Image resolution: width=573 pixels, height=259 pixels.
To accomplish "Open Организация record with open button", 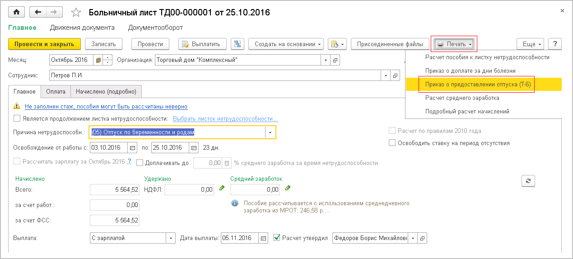I will (335, 60).
